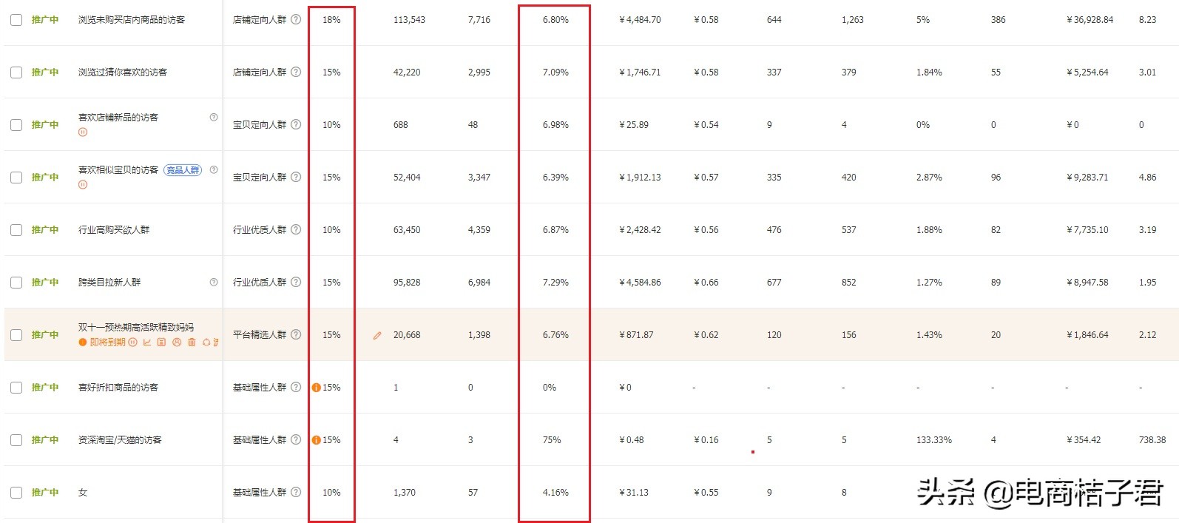This screenshot has width=1179, height=523.
Task: Show help for 跨类目拉新人群 audience name
Action: pyautogui.click(x=214, y=282)
